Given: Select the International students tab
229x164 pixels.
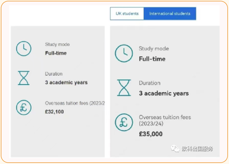Looking at the screenshot, I should coord(170,13).
